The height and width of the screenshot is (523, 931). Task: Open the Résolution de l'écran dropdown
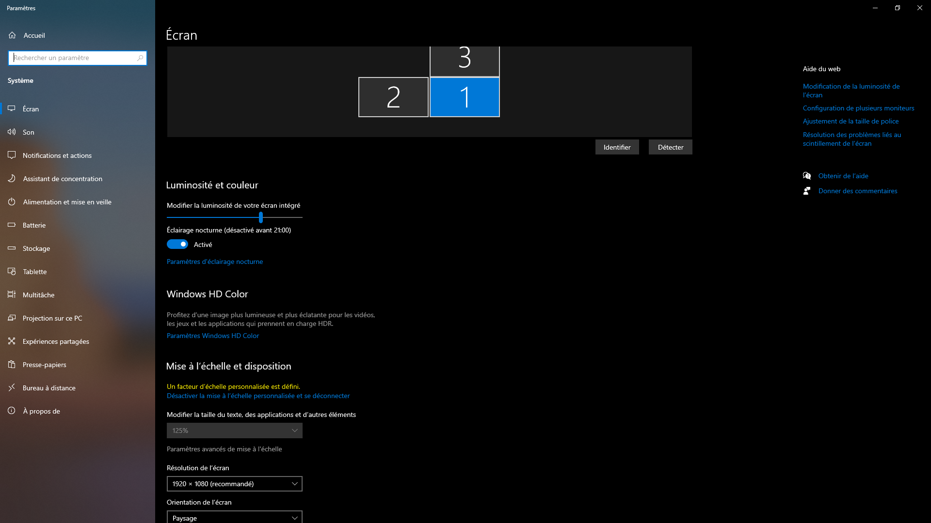click(234, 483)
